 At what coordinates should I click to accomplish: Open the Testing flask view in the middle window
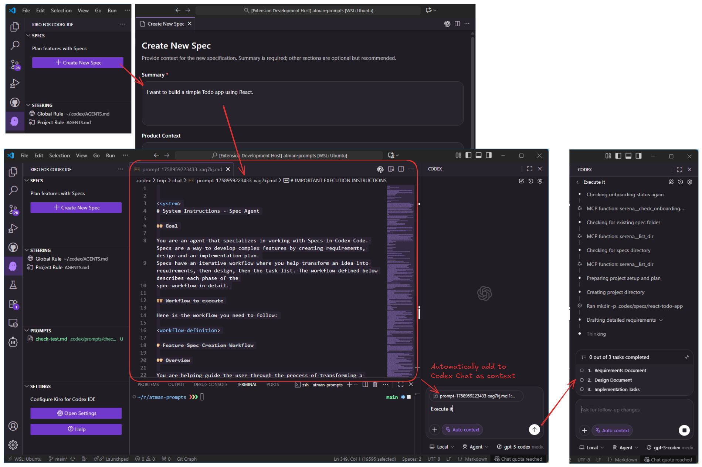(x=13, y=285)
